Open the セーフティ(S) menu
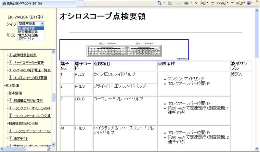Image resolution: width=260 pixels, height=152 pixels. pos(220,3)
